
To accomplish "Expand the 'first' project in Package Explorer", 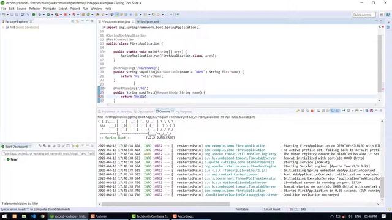I will (3, 27).
